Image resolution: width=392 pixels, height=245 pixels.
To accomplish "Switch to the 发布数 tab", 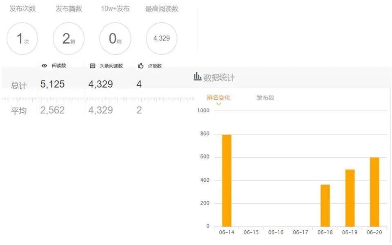I will pos(265,98).
